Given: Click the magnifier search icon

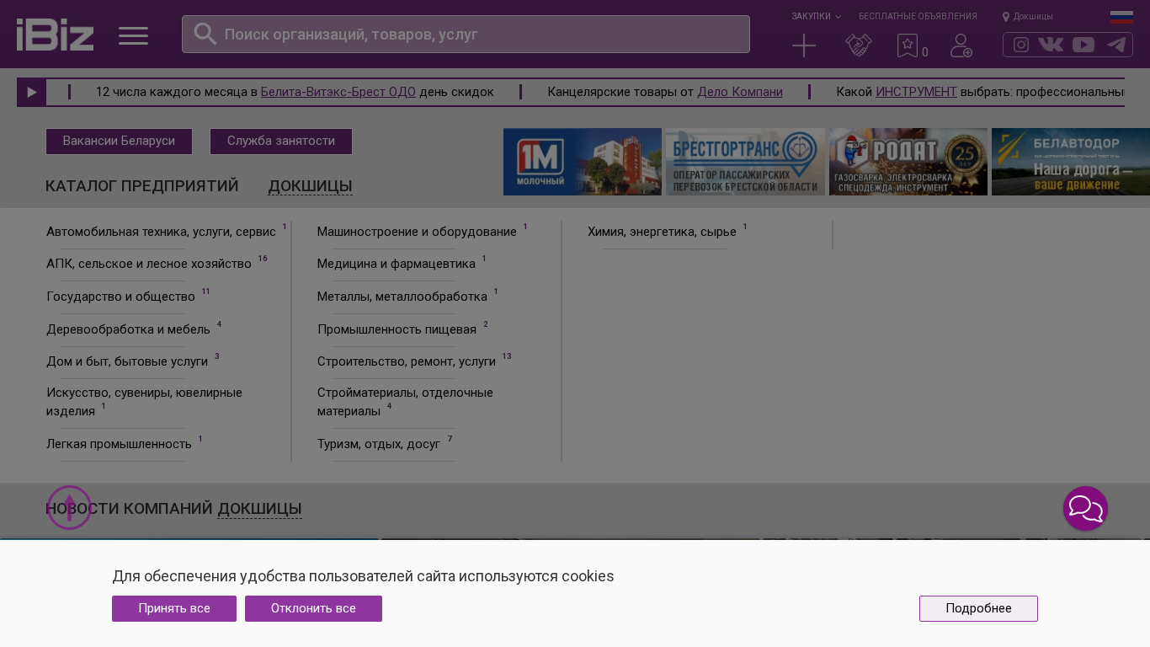Looking at the screenshot, I should coord(205,34).
